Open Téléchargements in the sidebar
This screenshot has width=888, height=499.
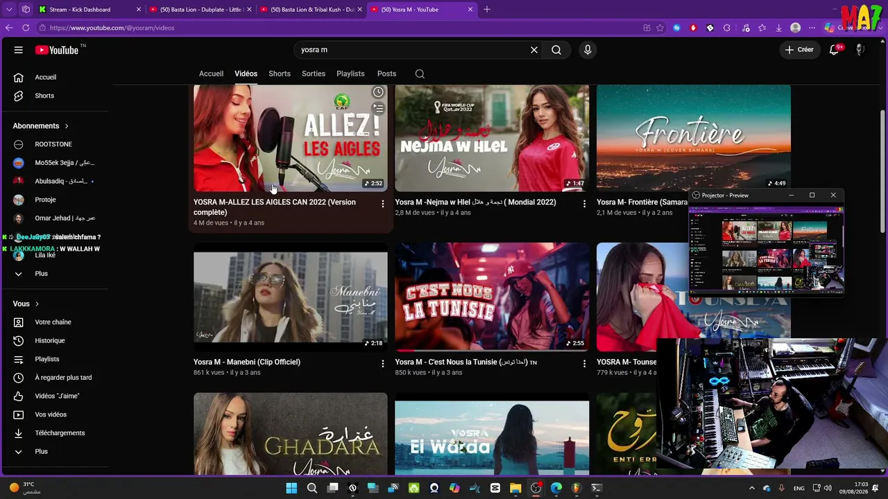click(55, 433)
